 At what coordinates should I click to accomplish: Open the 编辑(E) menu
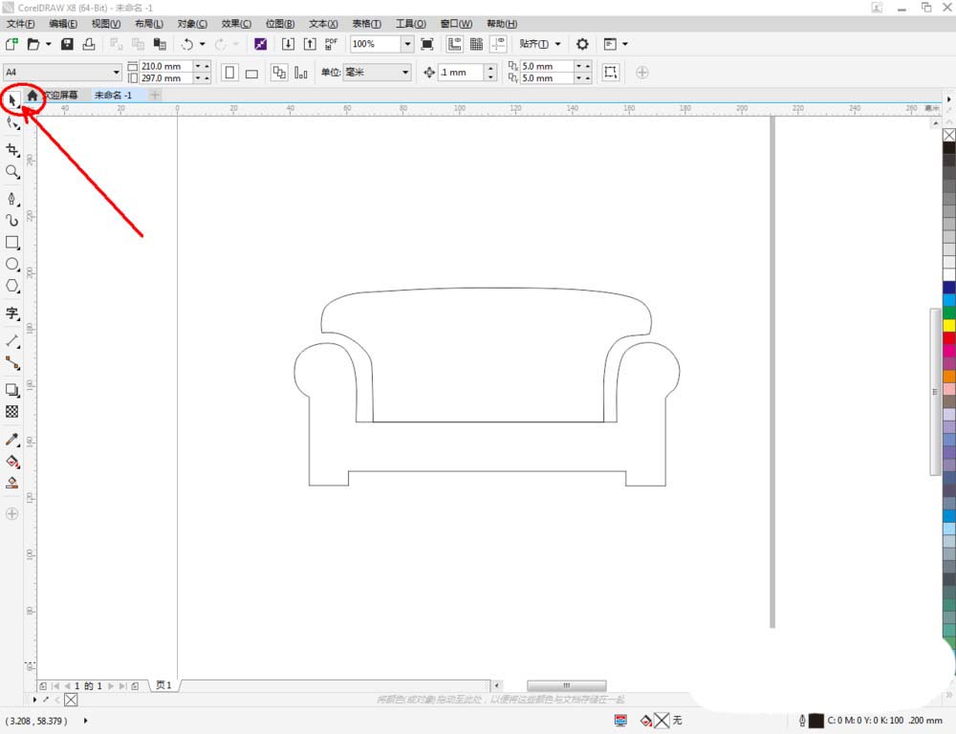[63, 23]
